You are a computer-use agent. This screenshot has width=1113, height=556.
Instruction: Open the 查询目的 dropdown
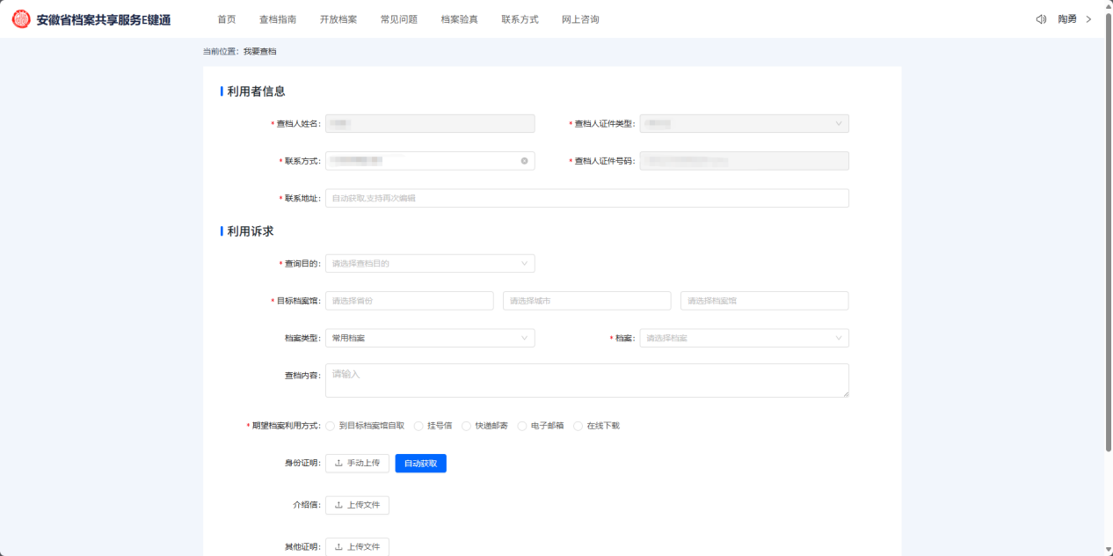(430, 263)
